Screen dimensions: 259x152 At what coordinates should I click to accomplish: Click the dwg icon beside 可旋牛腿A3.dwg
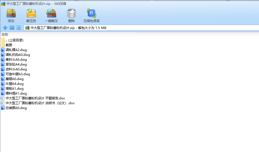3,74
